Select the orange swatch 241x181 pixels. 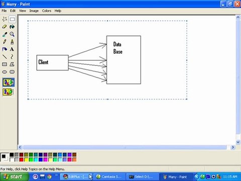[x=74, y=159]
